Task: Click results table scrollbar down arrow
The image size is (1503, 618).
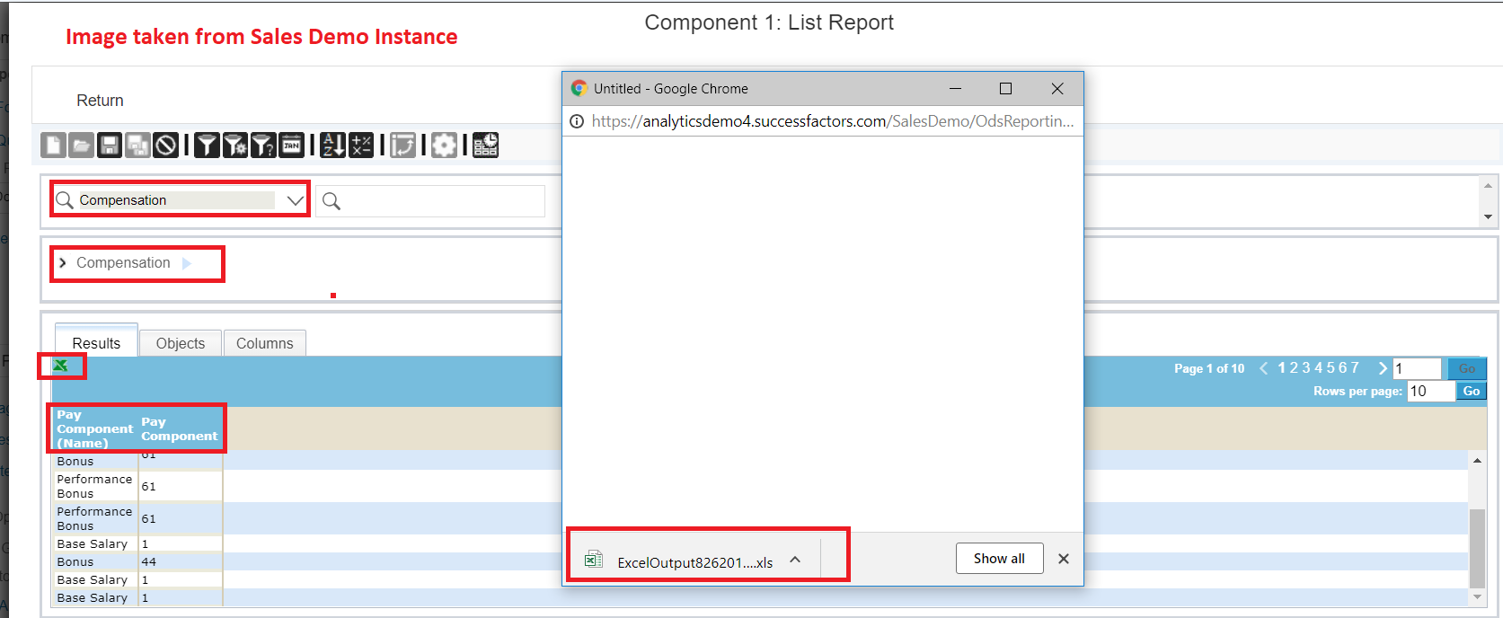Action: click(x=1477, y=596)
